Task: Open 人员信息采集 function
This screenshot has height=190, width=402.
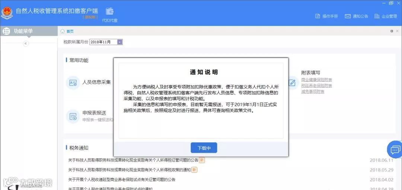Action: pos(97,82)
